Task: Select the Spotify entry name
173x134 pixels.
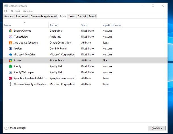Action: point(17,66)
